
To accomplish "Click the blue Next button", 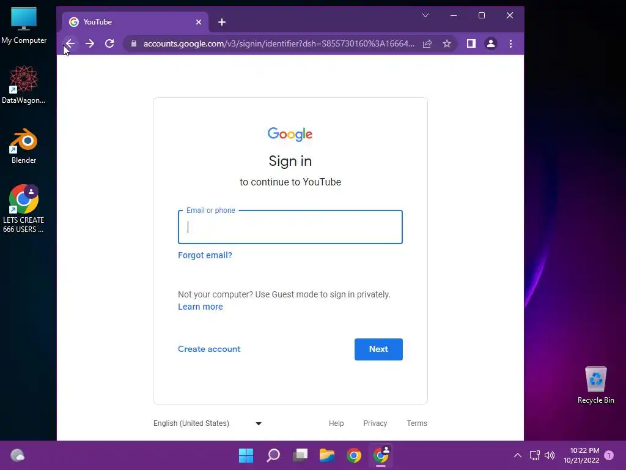I will (378, 349).
